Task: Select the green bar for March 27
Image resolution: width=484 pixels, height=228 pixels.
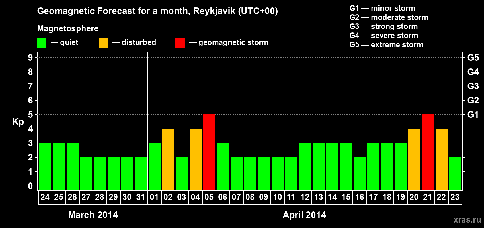Action: [x=86, y=174]
